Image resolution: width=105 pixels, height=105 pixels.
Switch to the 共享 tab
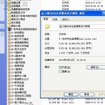56,19
